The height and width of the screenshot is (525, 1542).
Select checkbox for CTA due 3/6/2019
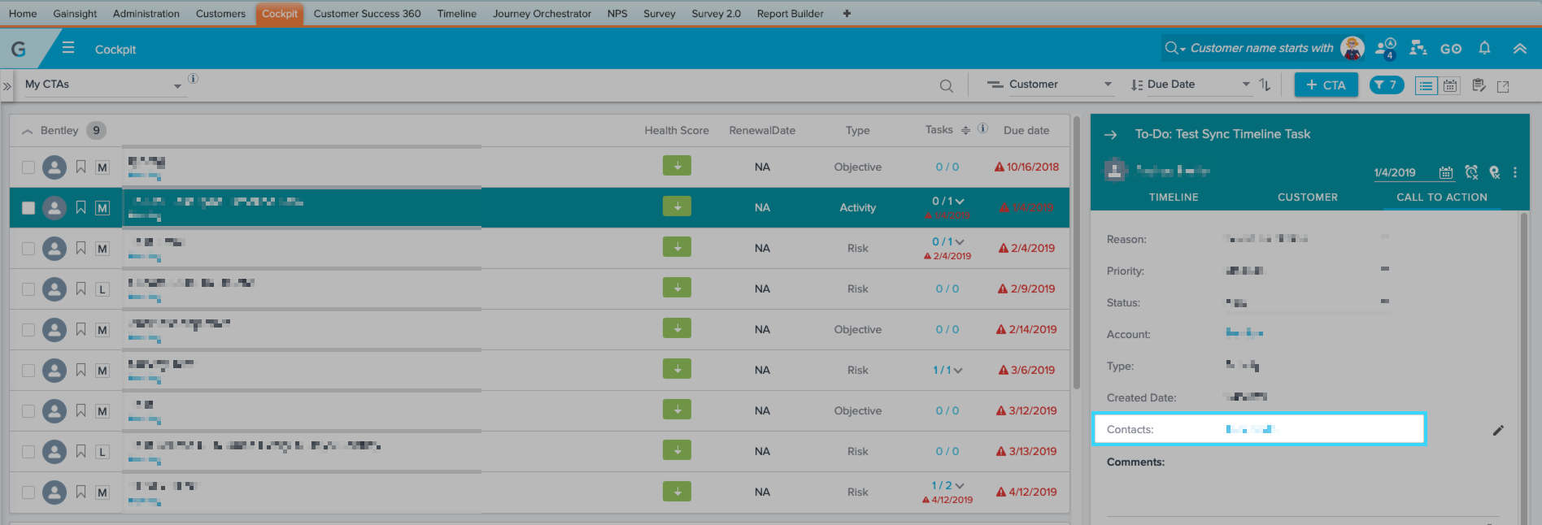point(28,371)
